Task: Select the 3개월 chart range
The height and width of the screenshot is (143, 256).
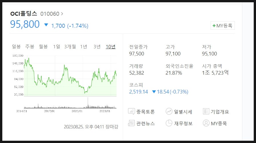Action: click(70, 47)
